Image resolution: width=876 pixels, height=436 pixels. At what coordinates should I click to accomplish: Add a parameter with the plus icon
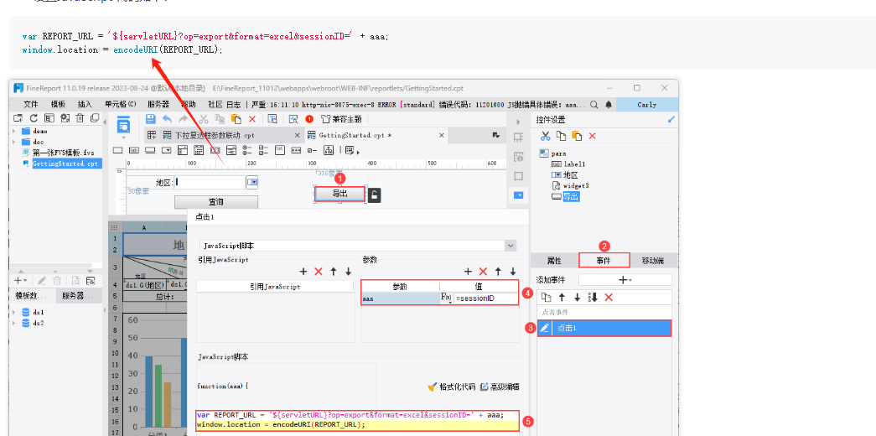click(469, 272)
